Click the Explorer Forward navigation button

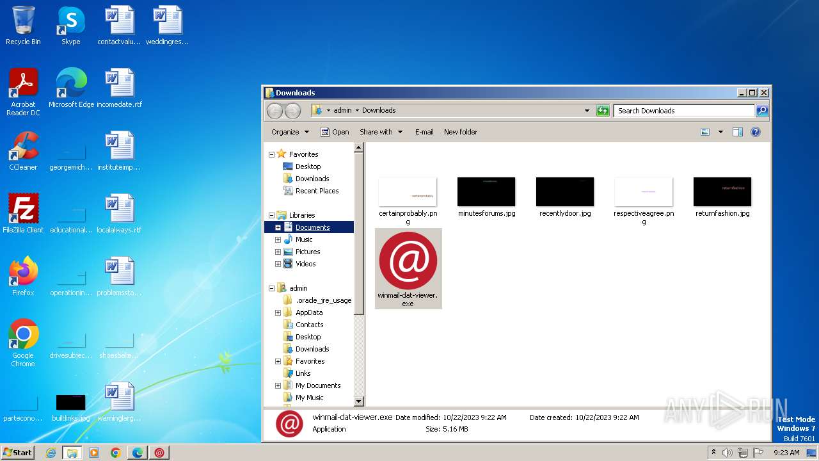click(292, 111)
